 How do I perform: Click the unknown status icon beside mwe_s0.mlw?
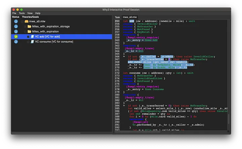tap(16, 21)
